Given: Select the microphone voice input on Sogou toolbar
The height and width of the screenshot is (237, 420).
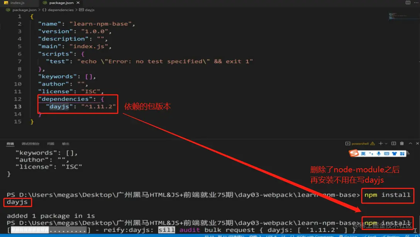Looking at the screenshot, I should point(379,153).
